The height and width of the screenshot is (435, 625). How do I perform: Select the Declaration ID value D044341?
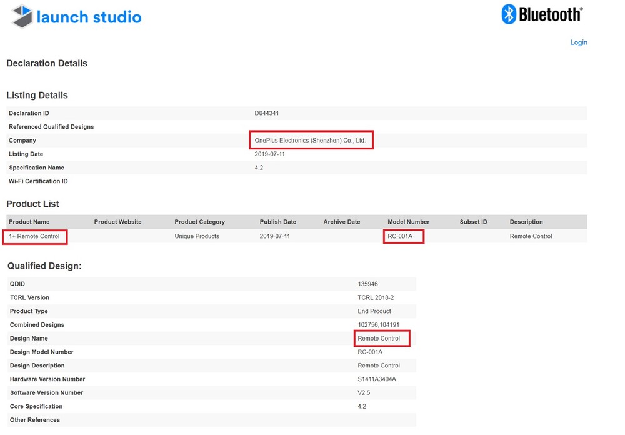click(267, 113)
